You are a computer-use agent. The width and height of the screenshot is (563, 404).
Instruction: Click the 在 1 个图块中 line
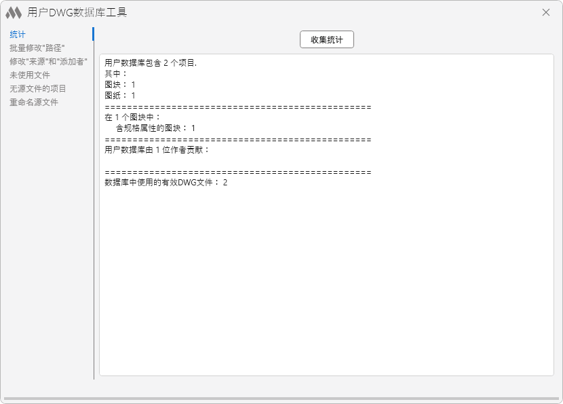point(132,117)
